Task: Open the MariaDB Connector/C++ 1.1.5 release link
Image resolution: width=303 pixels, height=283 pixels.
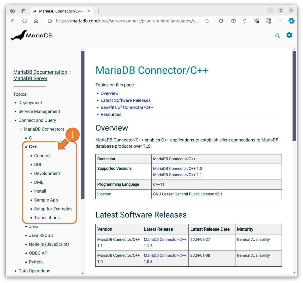Action: (165, 242)
